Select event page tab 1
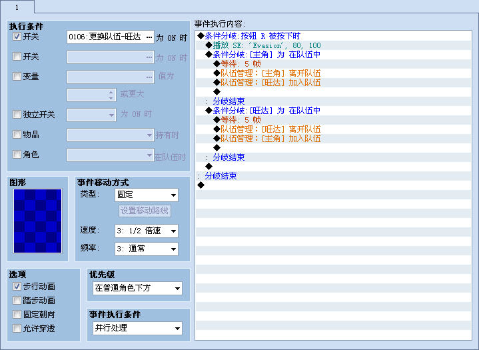 tap(17, 7)
